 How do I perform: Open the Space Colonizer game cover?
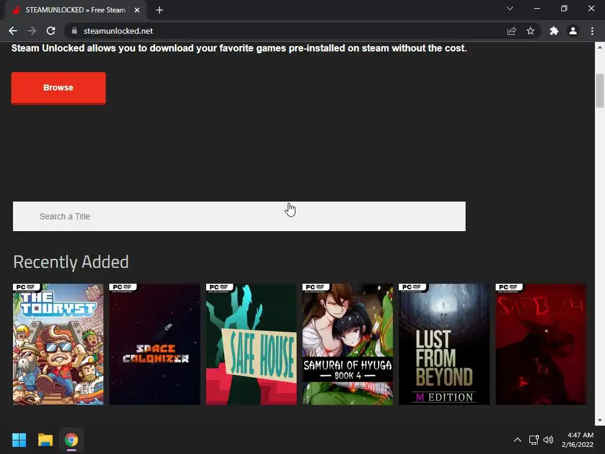click(x=155, y=345)
